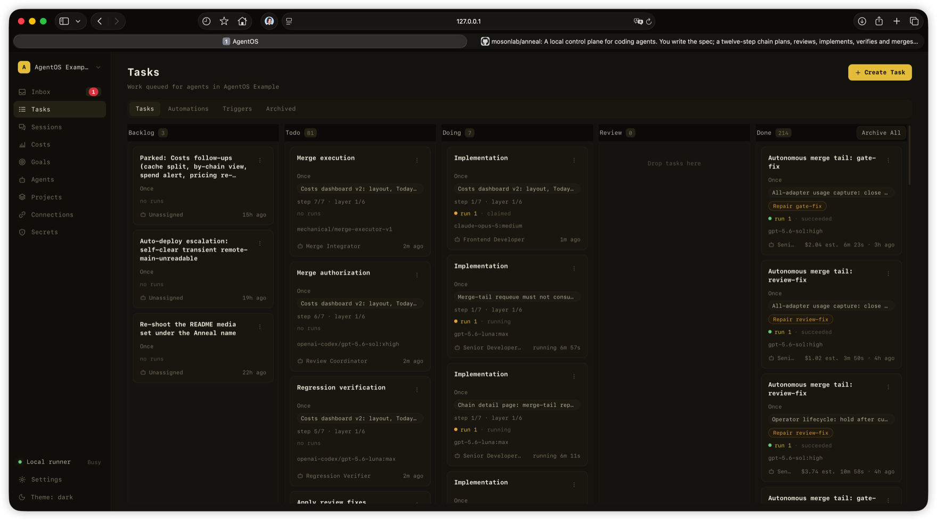Click the Create Task button
This screenshot has height=520, width=937.
pos(880,72)
